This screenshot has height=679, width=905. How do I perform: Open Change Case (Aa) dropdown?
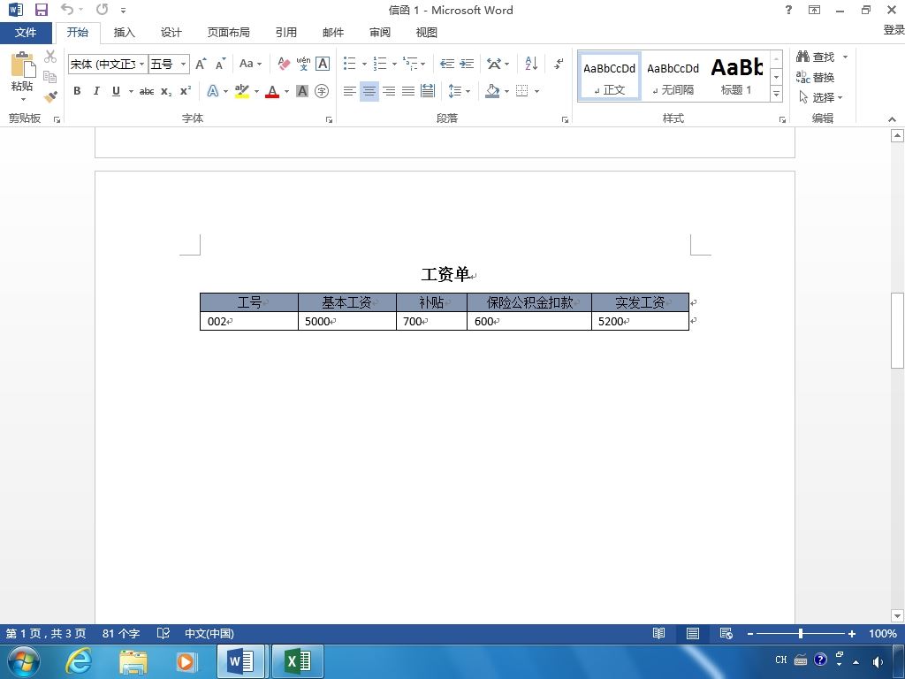point(250,64)
